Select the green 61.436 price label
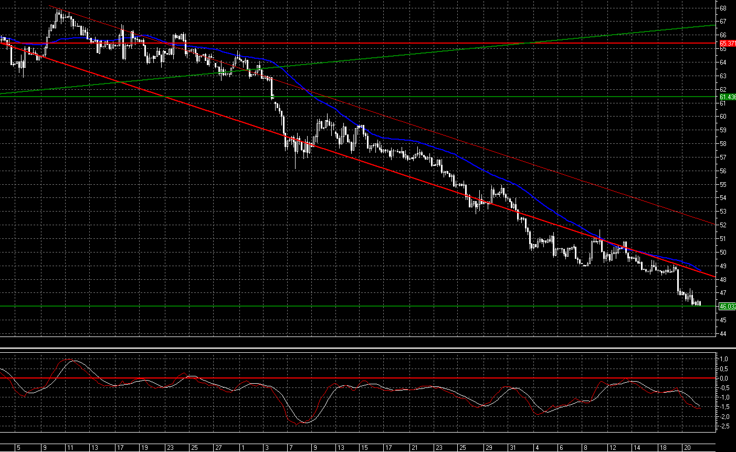 727,97
